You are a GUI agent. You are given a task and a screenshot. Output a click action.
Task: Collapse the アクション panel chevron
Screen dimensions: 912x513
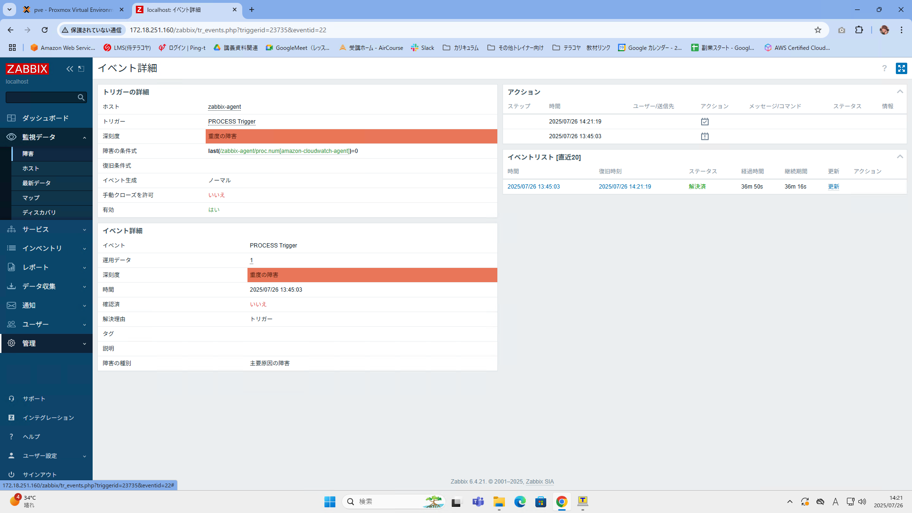900,92
